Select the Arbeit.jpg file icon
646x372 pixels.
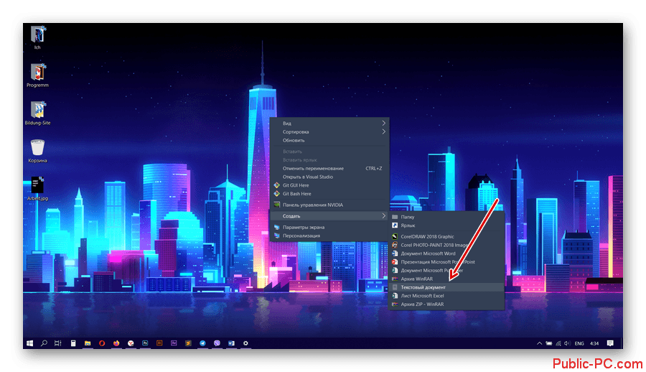[x=37, y=185]
